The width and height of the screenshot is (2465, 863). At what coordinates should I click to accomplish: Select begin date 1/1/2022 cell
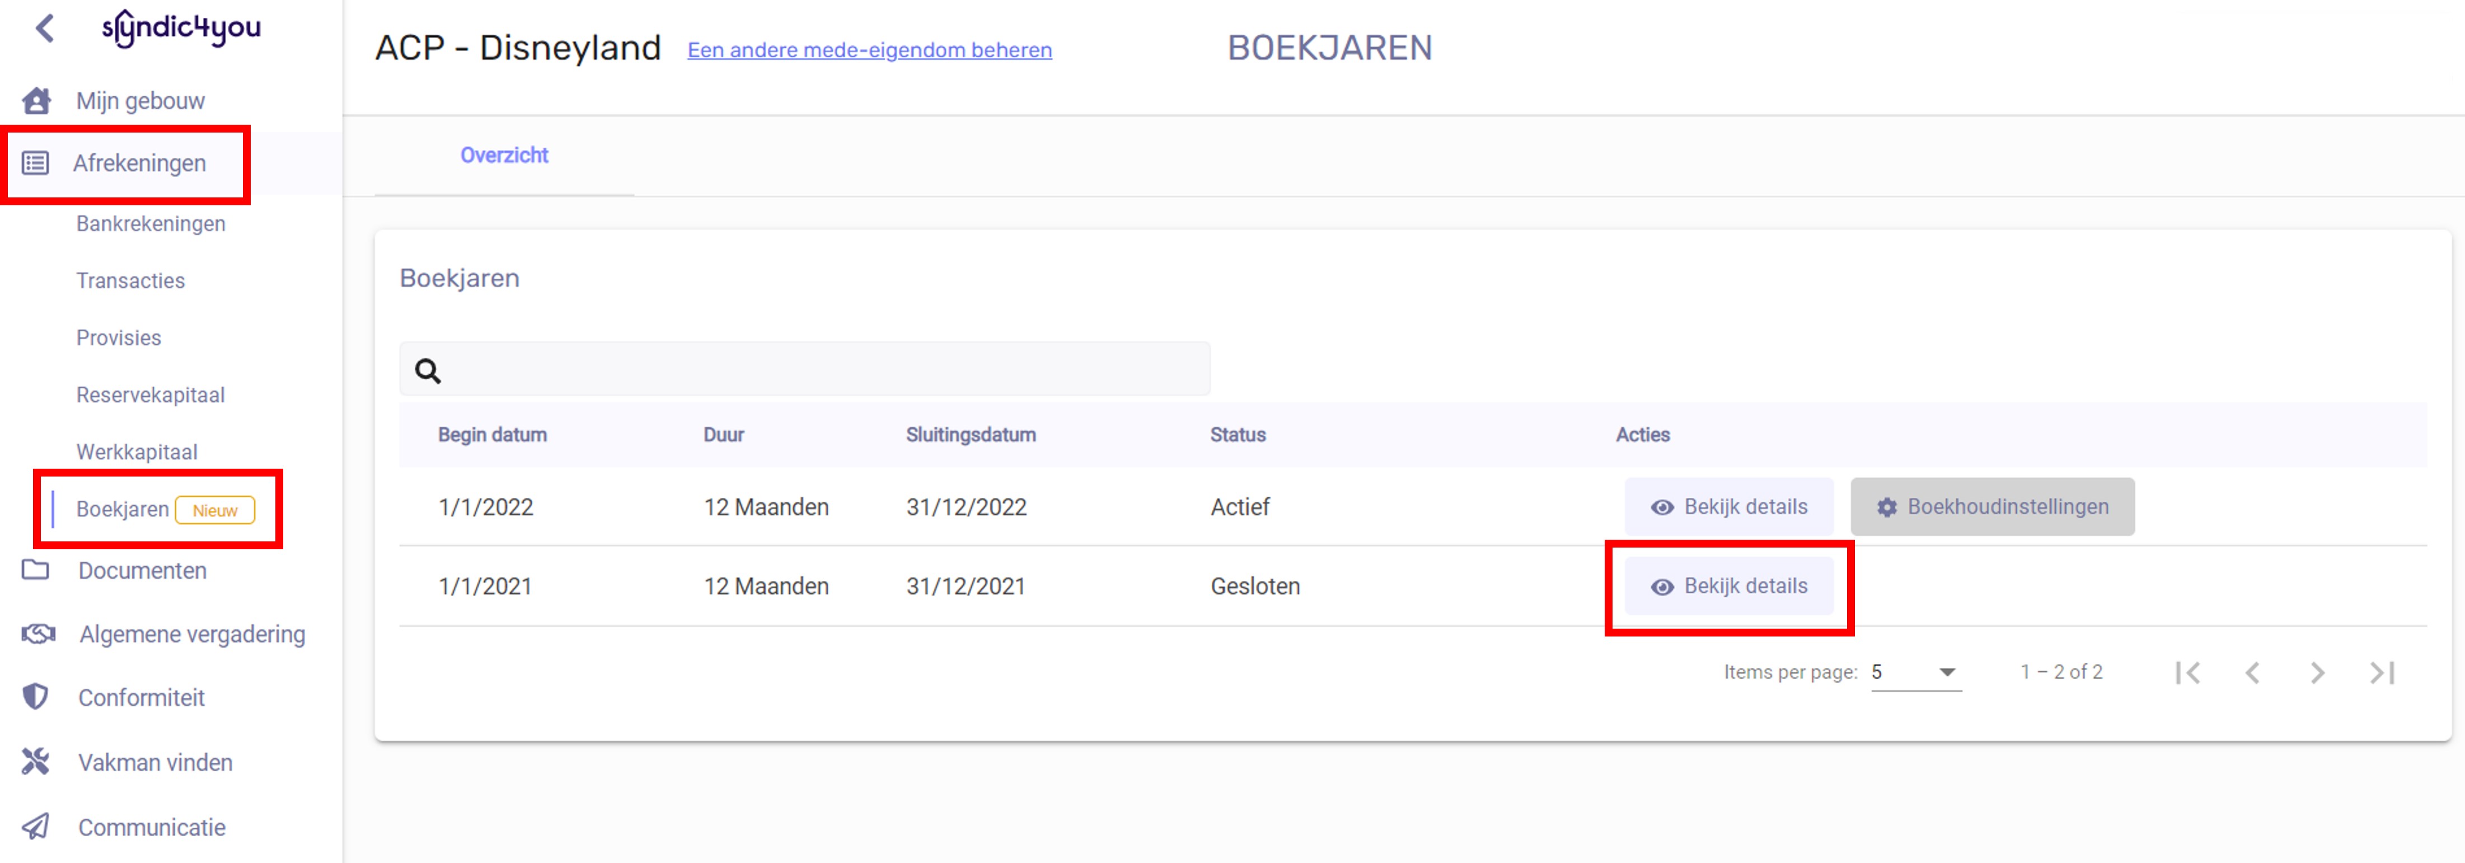coord(485,507)
